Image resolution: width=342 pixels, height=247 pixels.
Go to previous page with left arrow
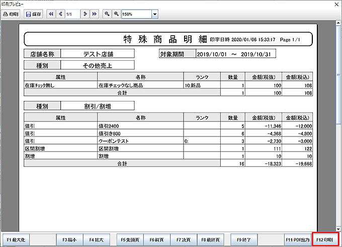(x=60, y=15)
